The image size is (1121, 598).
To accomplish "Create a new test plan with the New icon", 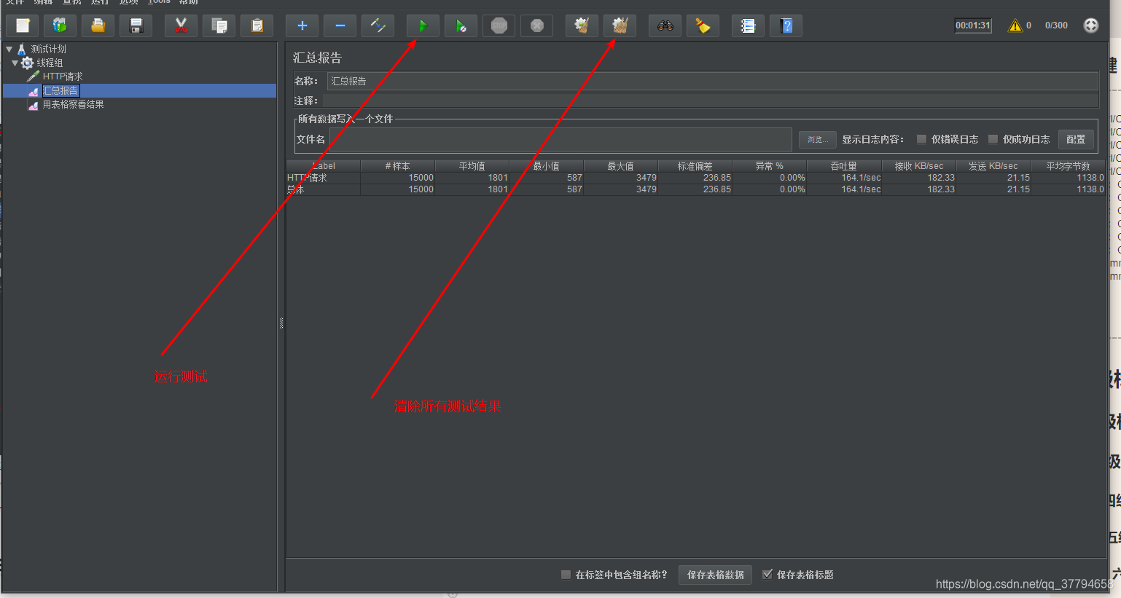I will (23, 26).
